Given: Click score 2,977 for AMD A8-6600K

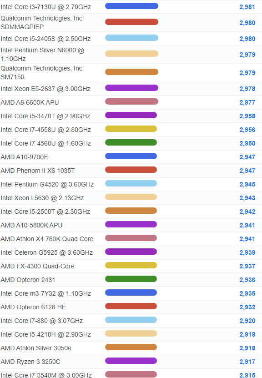Looking at the screenshot, I should (247, 102).
